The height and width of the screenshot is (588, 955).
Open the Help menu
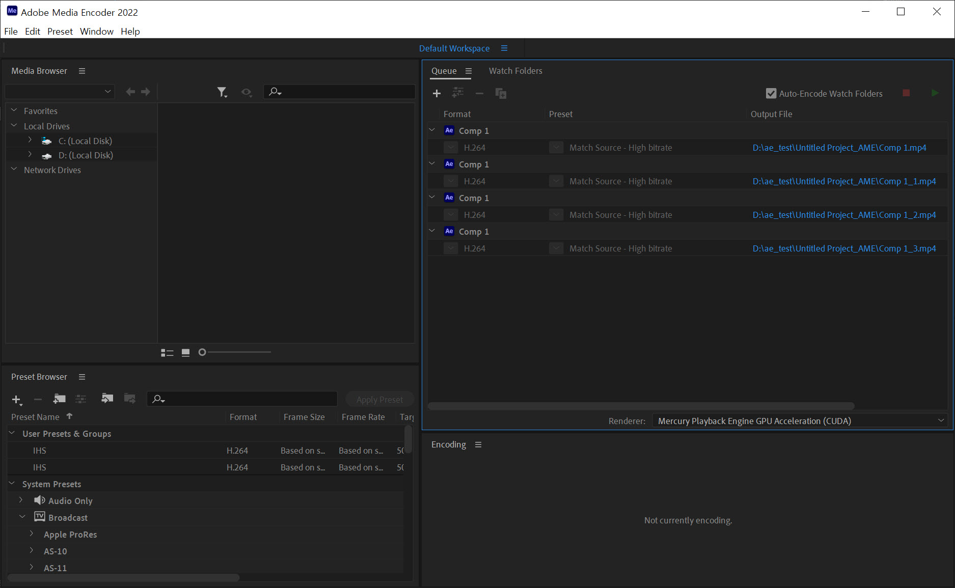coord(130,31)
